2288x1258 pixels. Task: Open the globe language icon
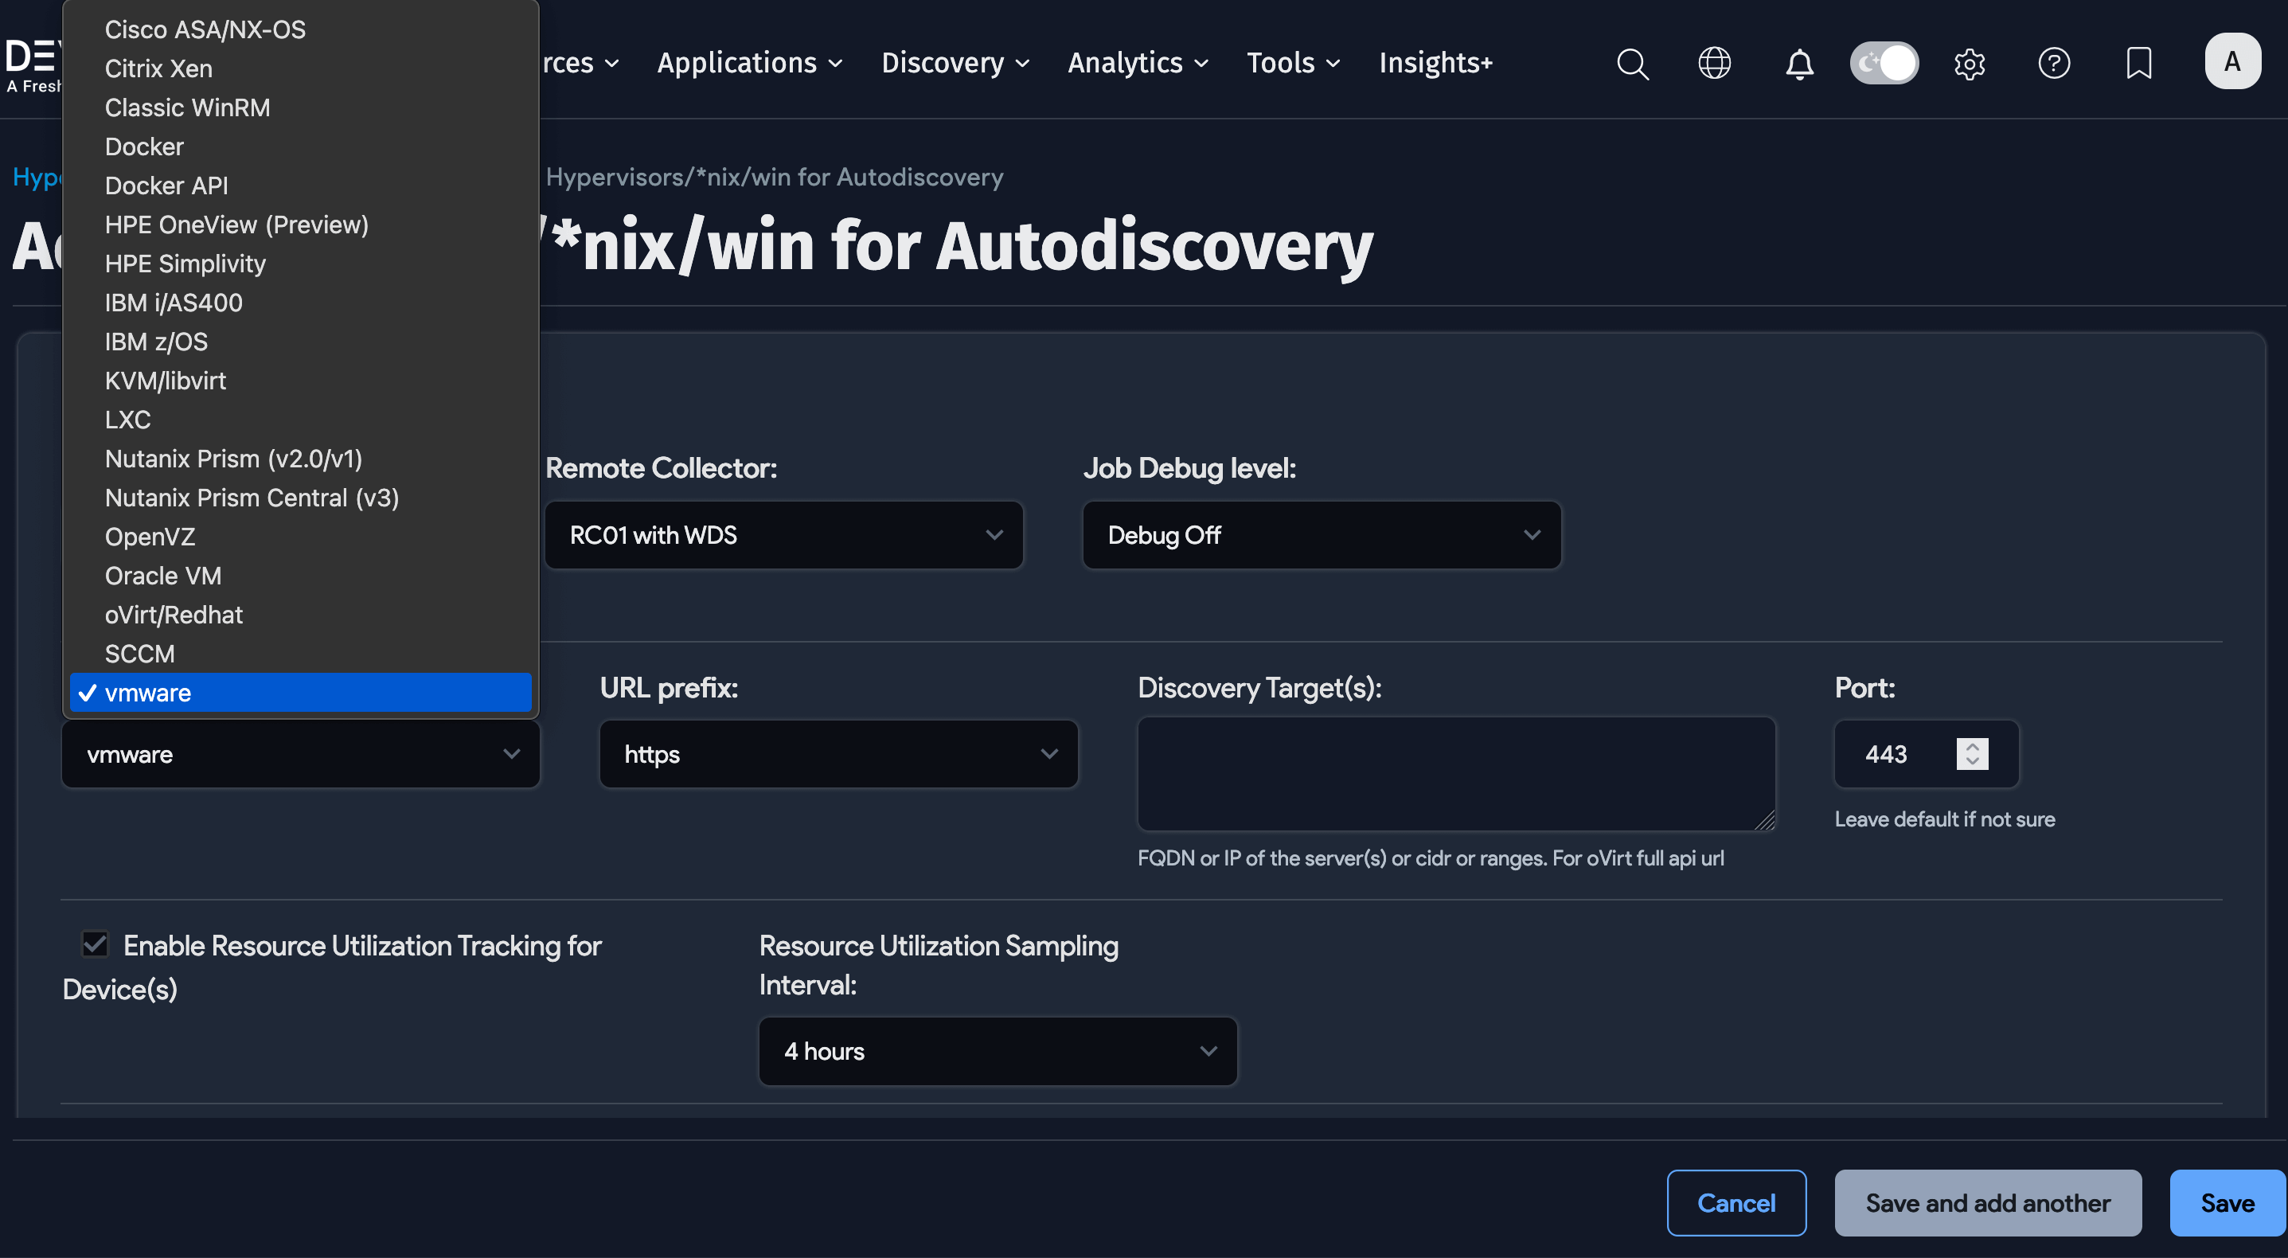click(1714, 63)
